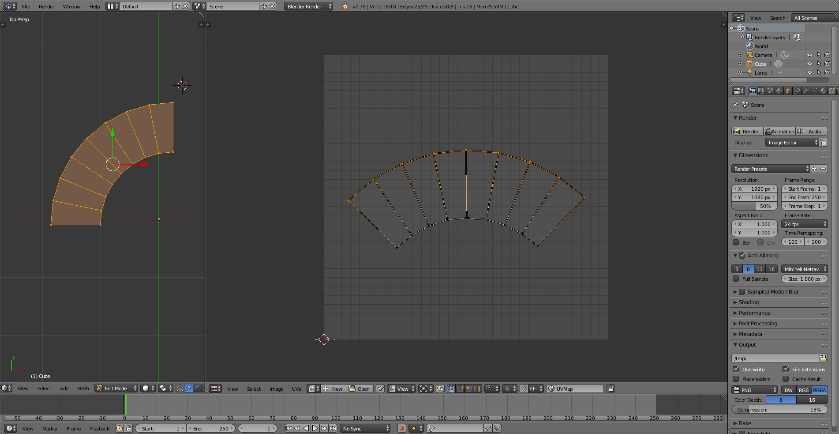Enable the Sampled Motion Blur checkbox
839x434 pixels.
[742, 291]
